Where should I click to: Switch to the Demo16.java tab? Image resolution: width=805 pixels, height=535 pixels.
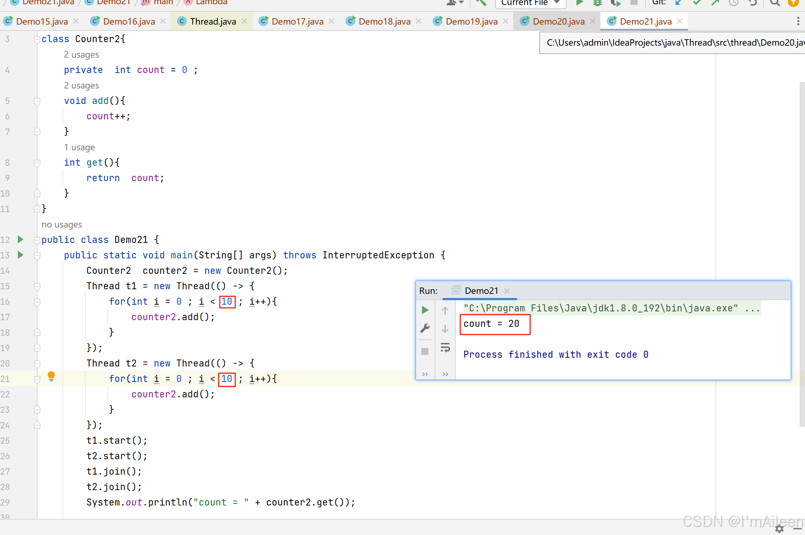(129, 21)
